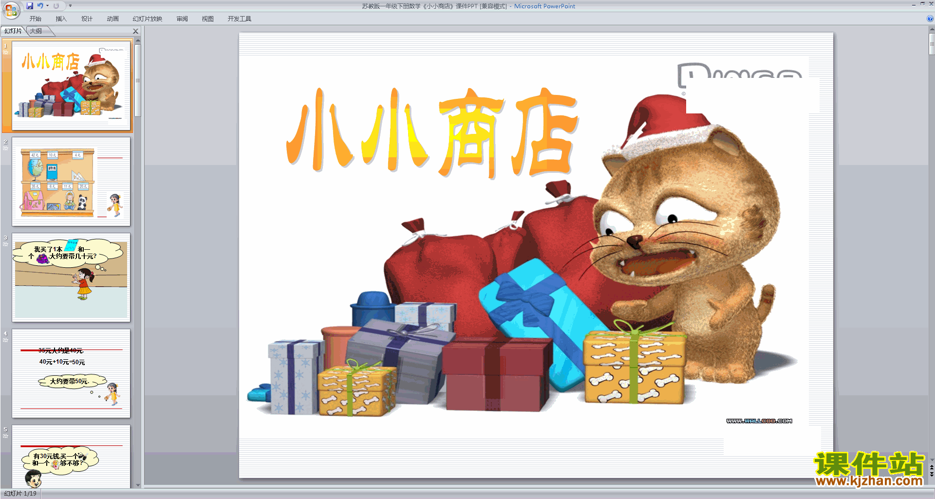Open the 审阅 ribbon tab

pos(182,19)
